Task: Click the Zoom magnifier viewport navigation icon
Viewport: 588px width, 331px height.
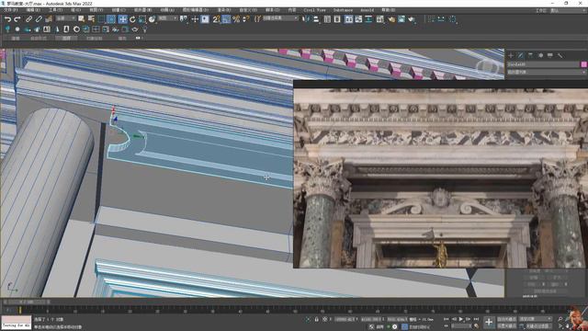Action: pyautogui.click(x=560, y=319)
